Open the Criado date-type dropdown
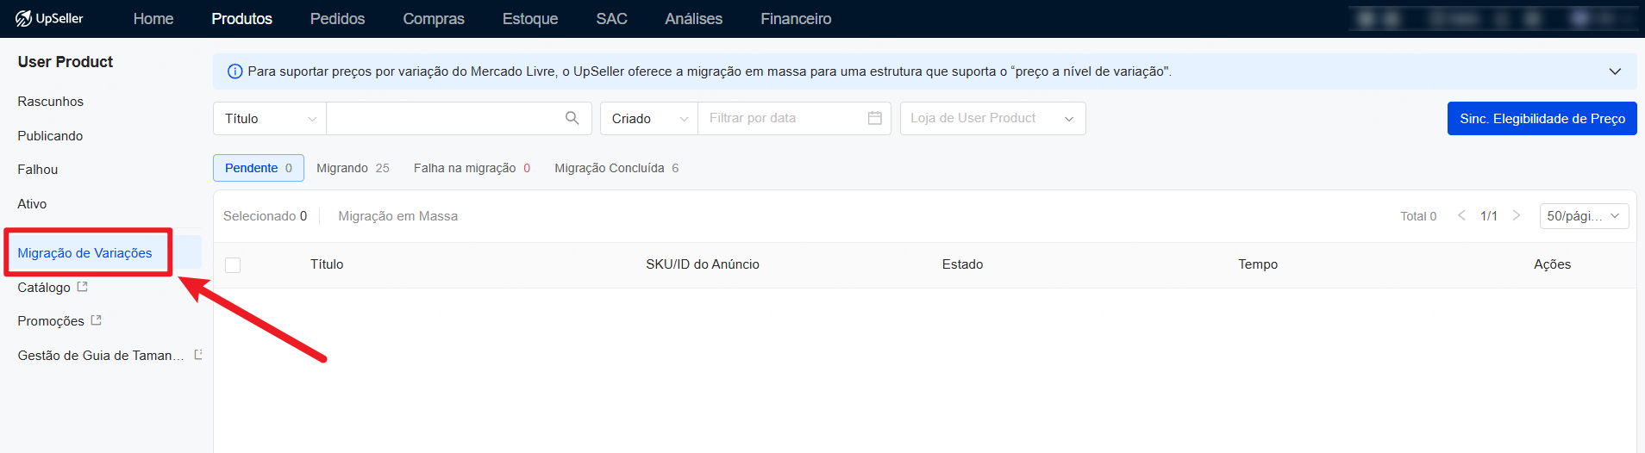Image resolution: width=1645 pixels, height=453 pixels. pos(649,119)
